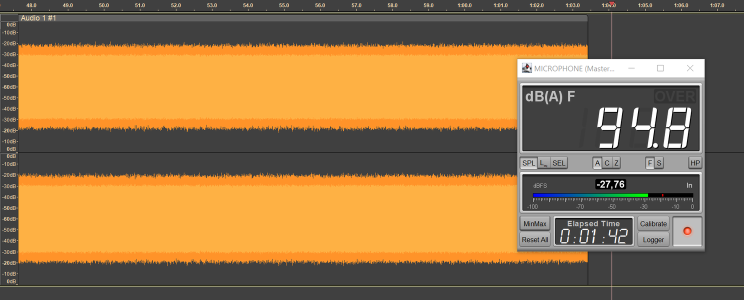Click the dB(A) F label

(550, 96)
